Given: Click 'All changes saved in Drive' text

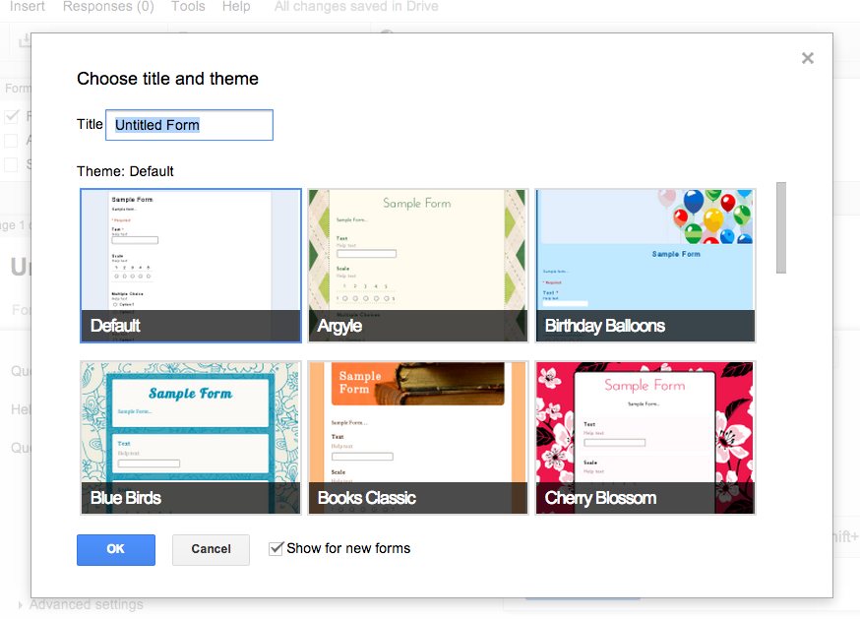Looking at the screenshot, I should [356, 7].
